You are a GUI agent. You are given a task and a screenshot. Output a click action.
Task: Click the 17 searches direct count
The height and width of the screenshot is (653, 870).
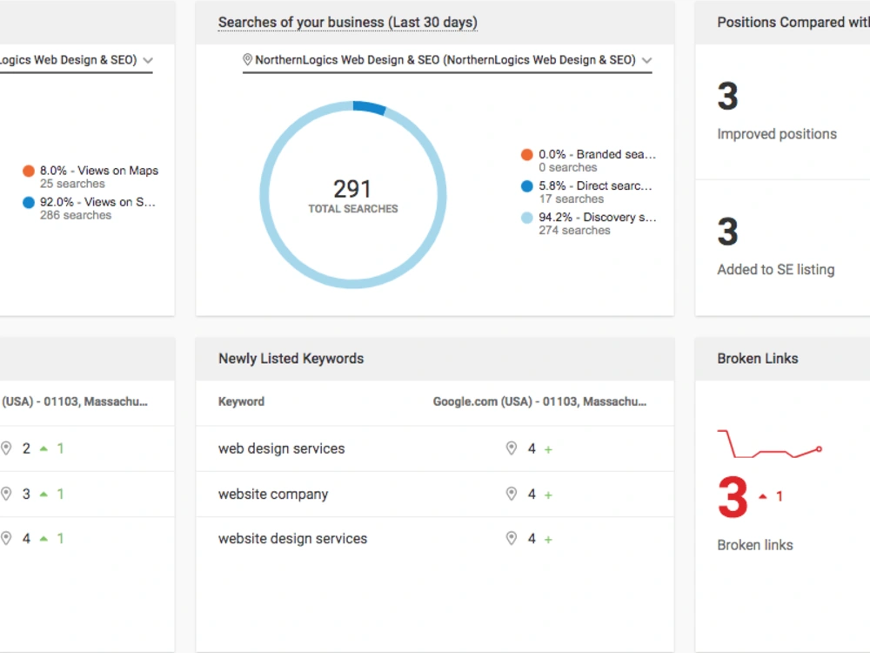pos(571,199)
